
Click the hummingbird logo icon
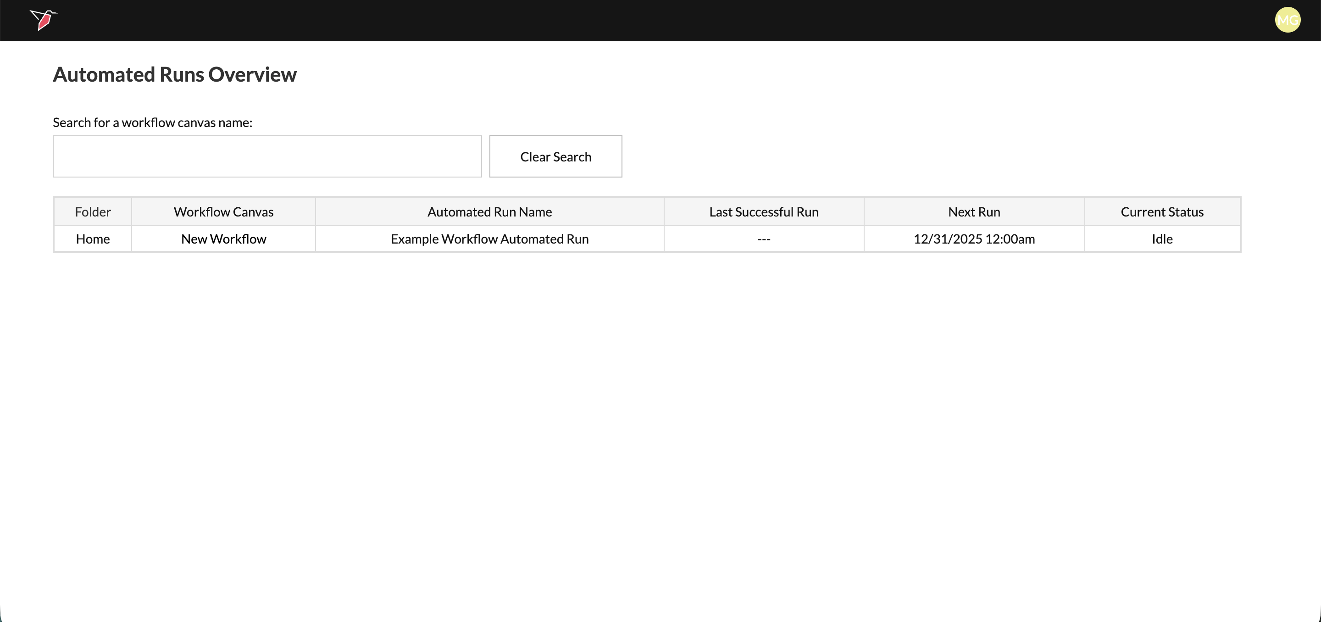point(44,20)
